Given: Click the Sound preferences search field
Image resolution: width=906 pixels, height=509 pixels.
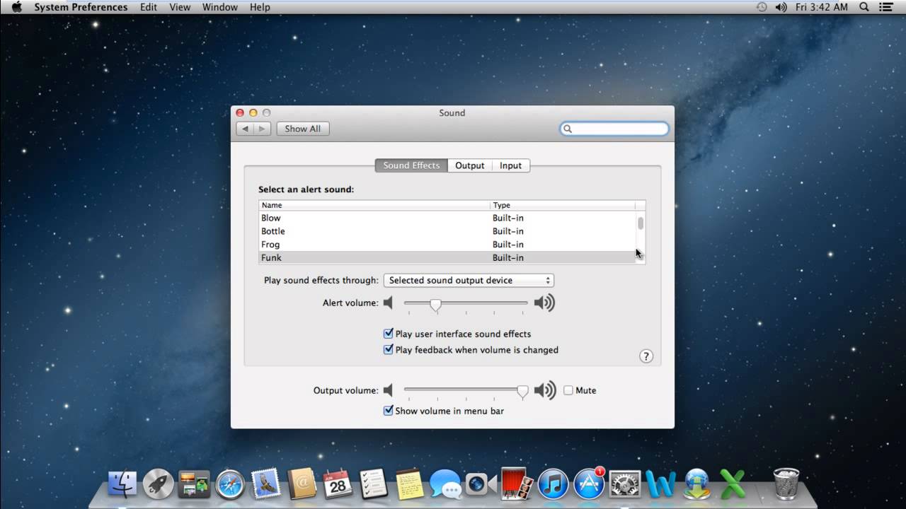Looking at the screenshot, I should tap(614, 129).
